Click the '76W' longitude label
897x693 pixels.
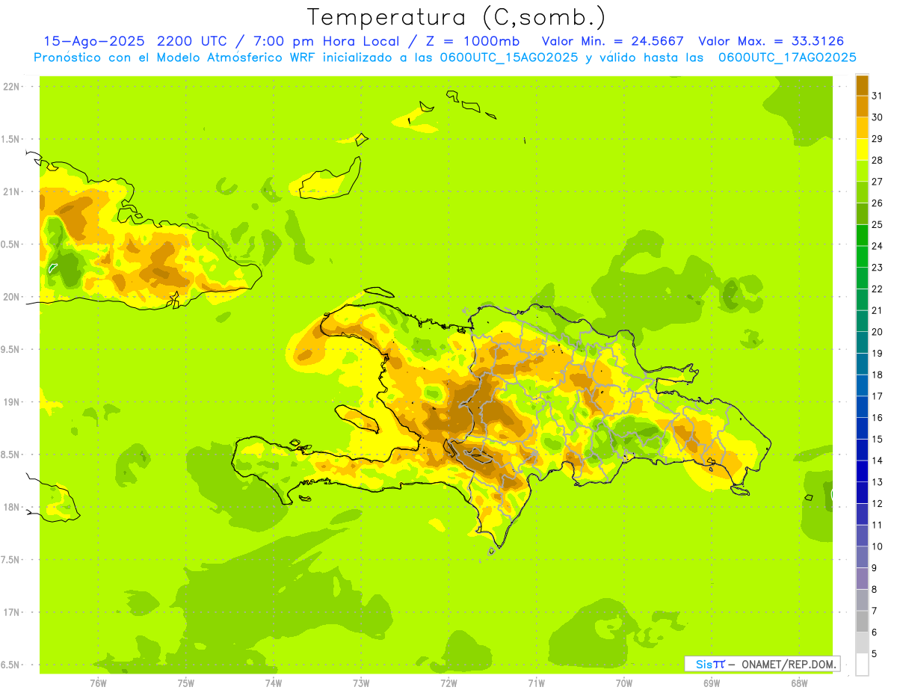[98, 683]
